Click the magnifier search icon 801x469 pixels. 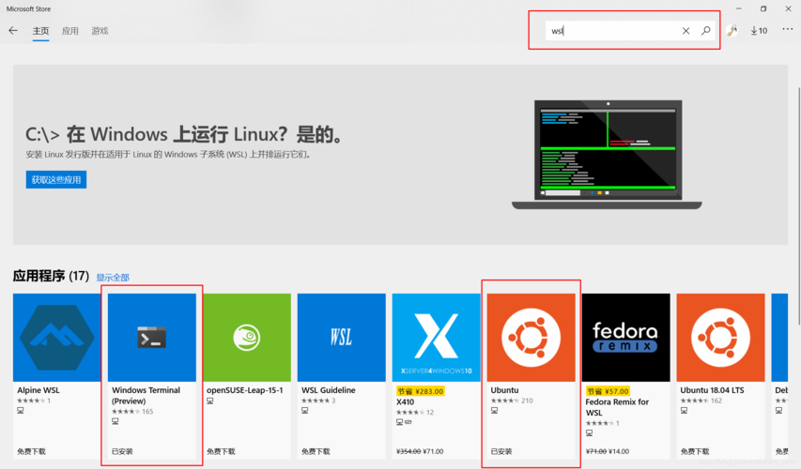click(x=705, y=31)
